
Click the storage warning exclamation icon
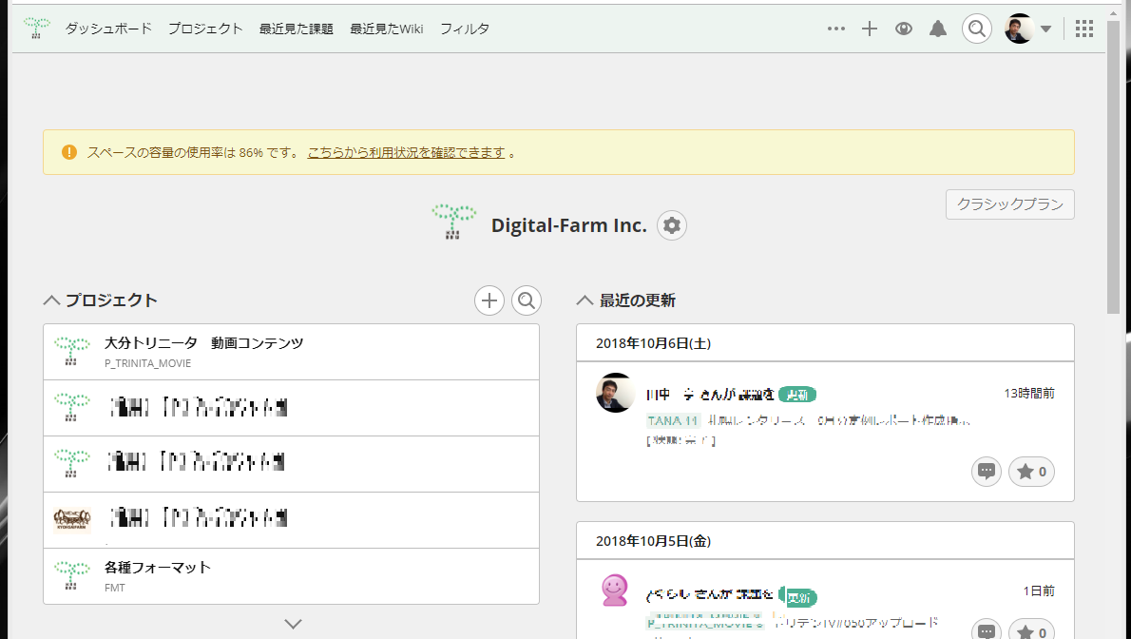pos(68,152)
